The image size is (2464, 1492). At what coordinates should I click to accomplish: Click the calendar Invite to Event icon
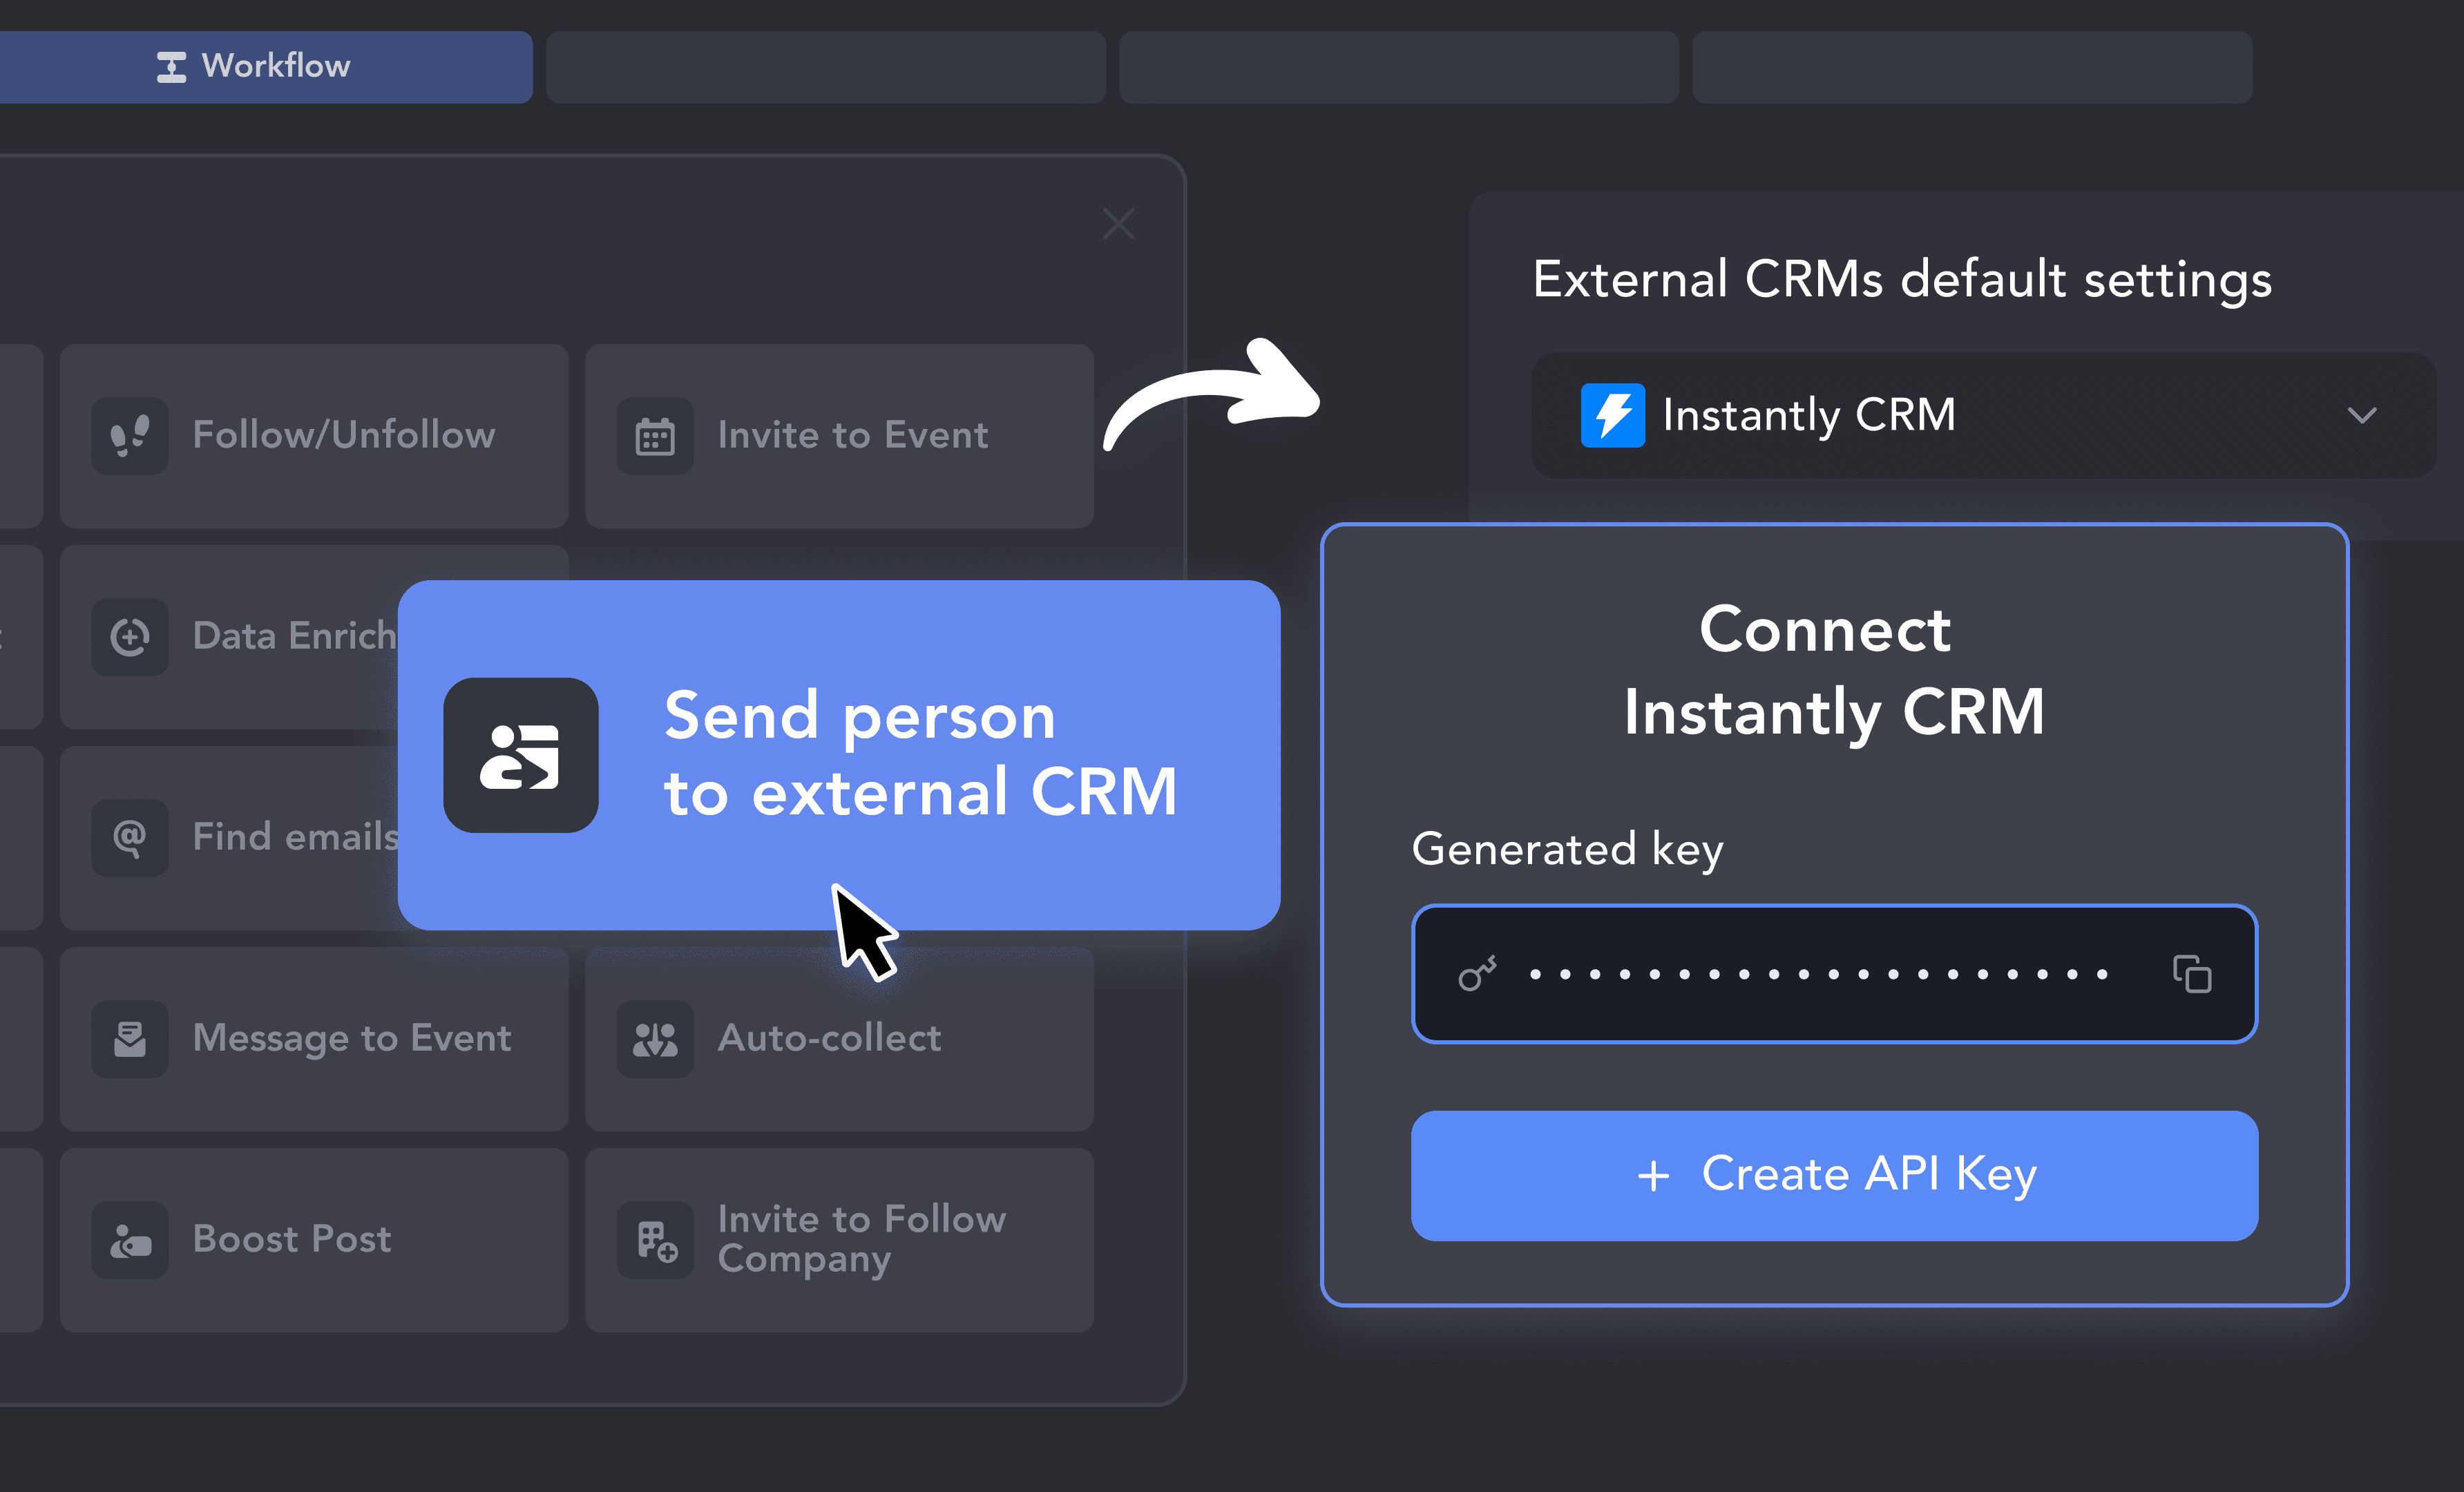click(x=655, y=436)
